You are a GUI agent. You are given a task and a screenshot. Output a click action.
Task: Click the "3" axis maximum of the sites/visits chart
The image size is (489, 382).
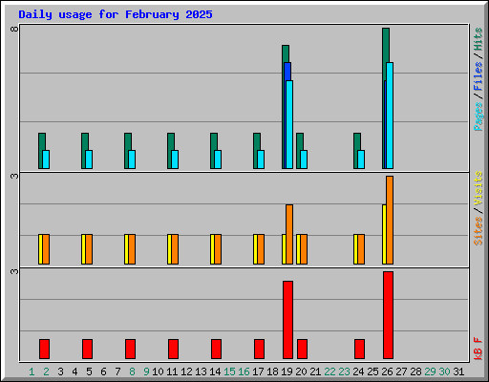click(x=14, y=176)
